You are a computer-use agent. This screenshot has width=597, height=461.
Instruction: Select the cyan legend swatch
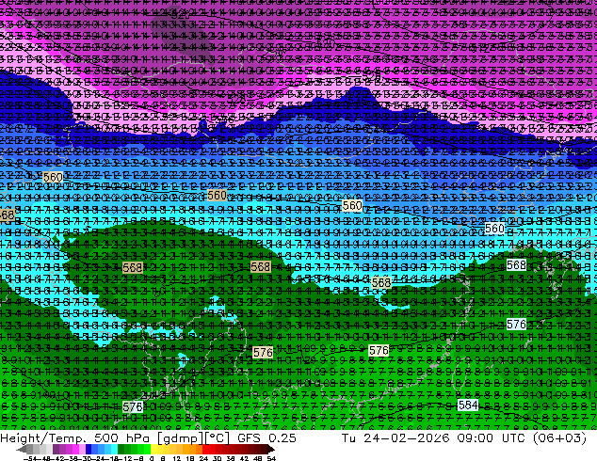point(115,449)
